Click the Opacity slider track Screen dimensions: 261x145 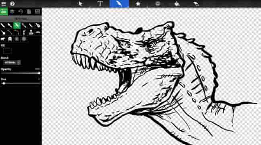pos(21,73)
